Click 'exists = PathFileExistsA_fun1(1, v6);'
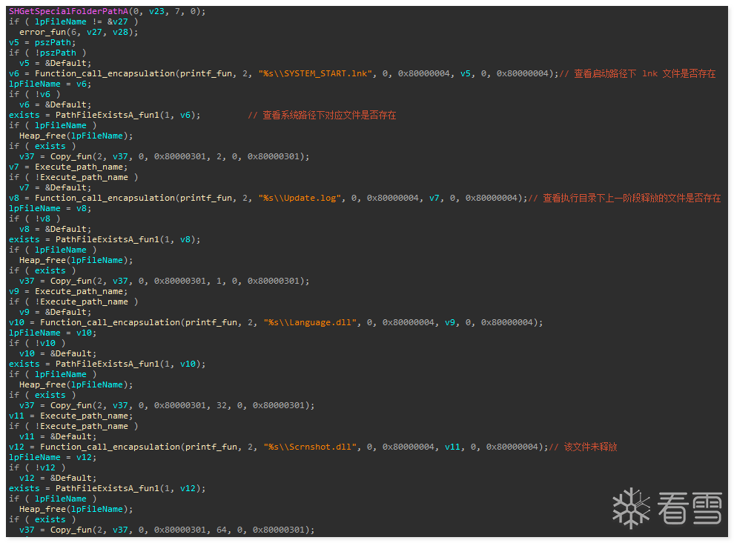This screenshot has width=734, height=543. 105,115
